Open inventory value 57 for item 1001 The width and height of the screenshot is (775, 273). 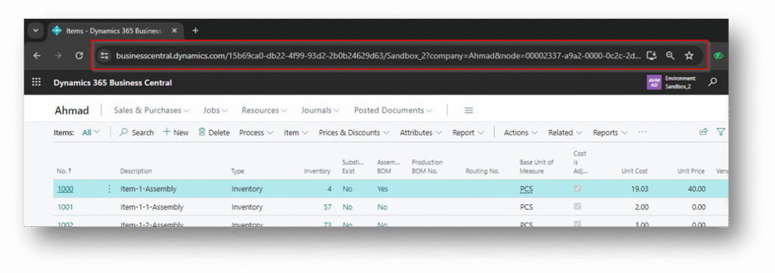tap(327, 207)
